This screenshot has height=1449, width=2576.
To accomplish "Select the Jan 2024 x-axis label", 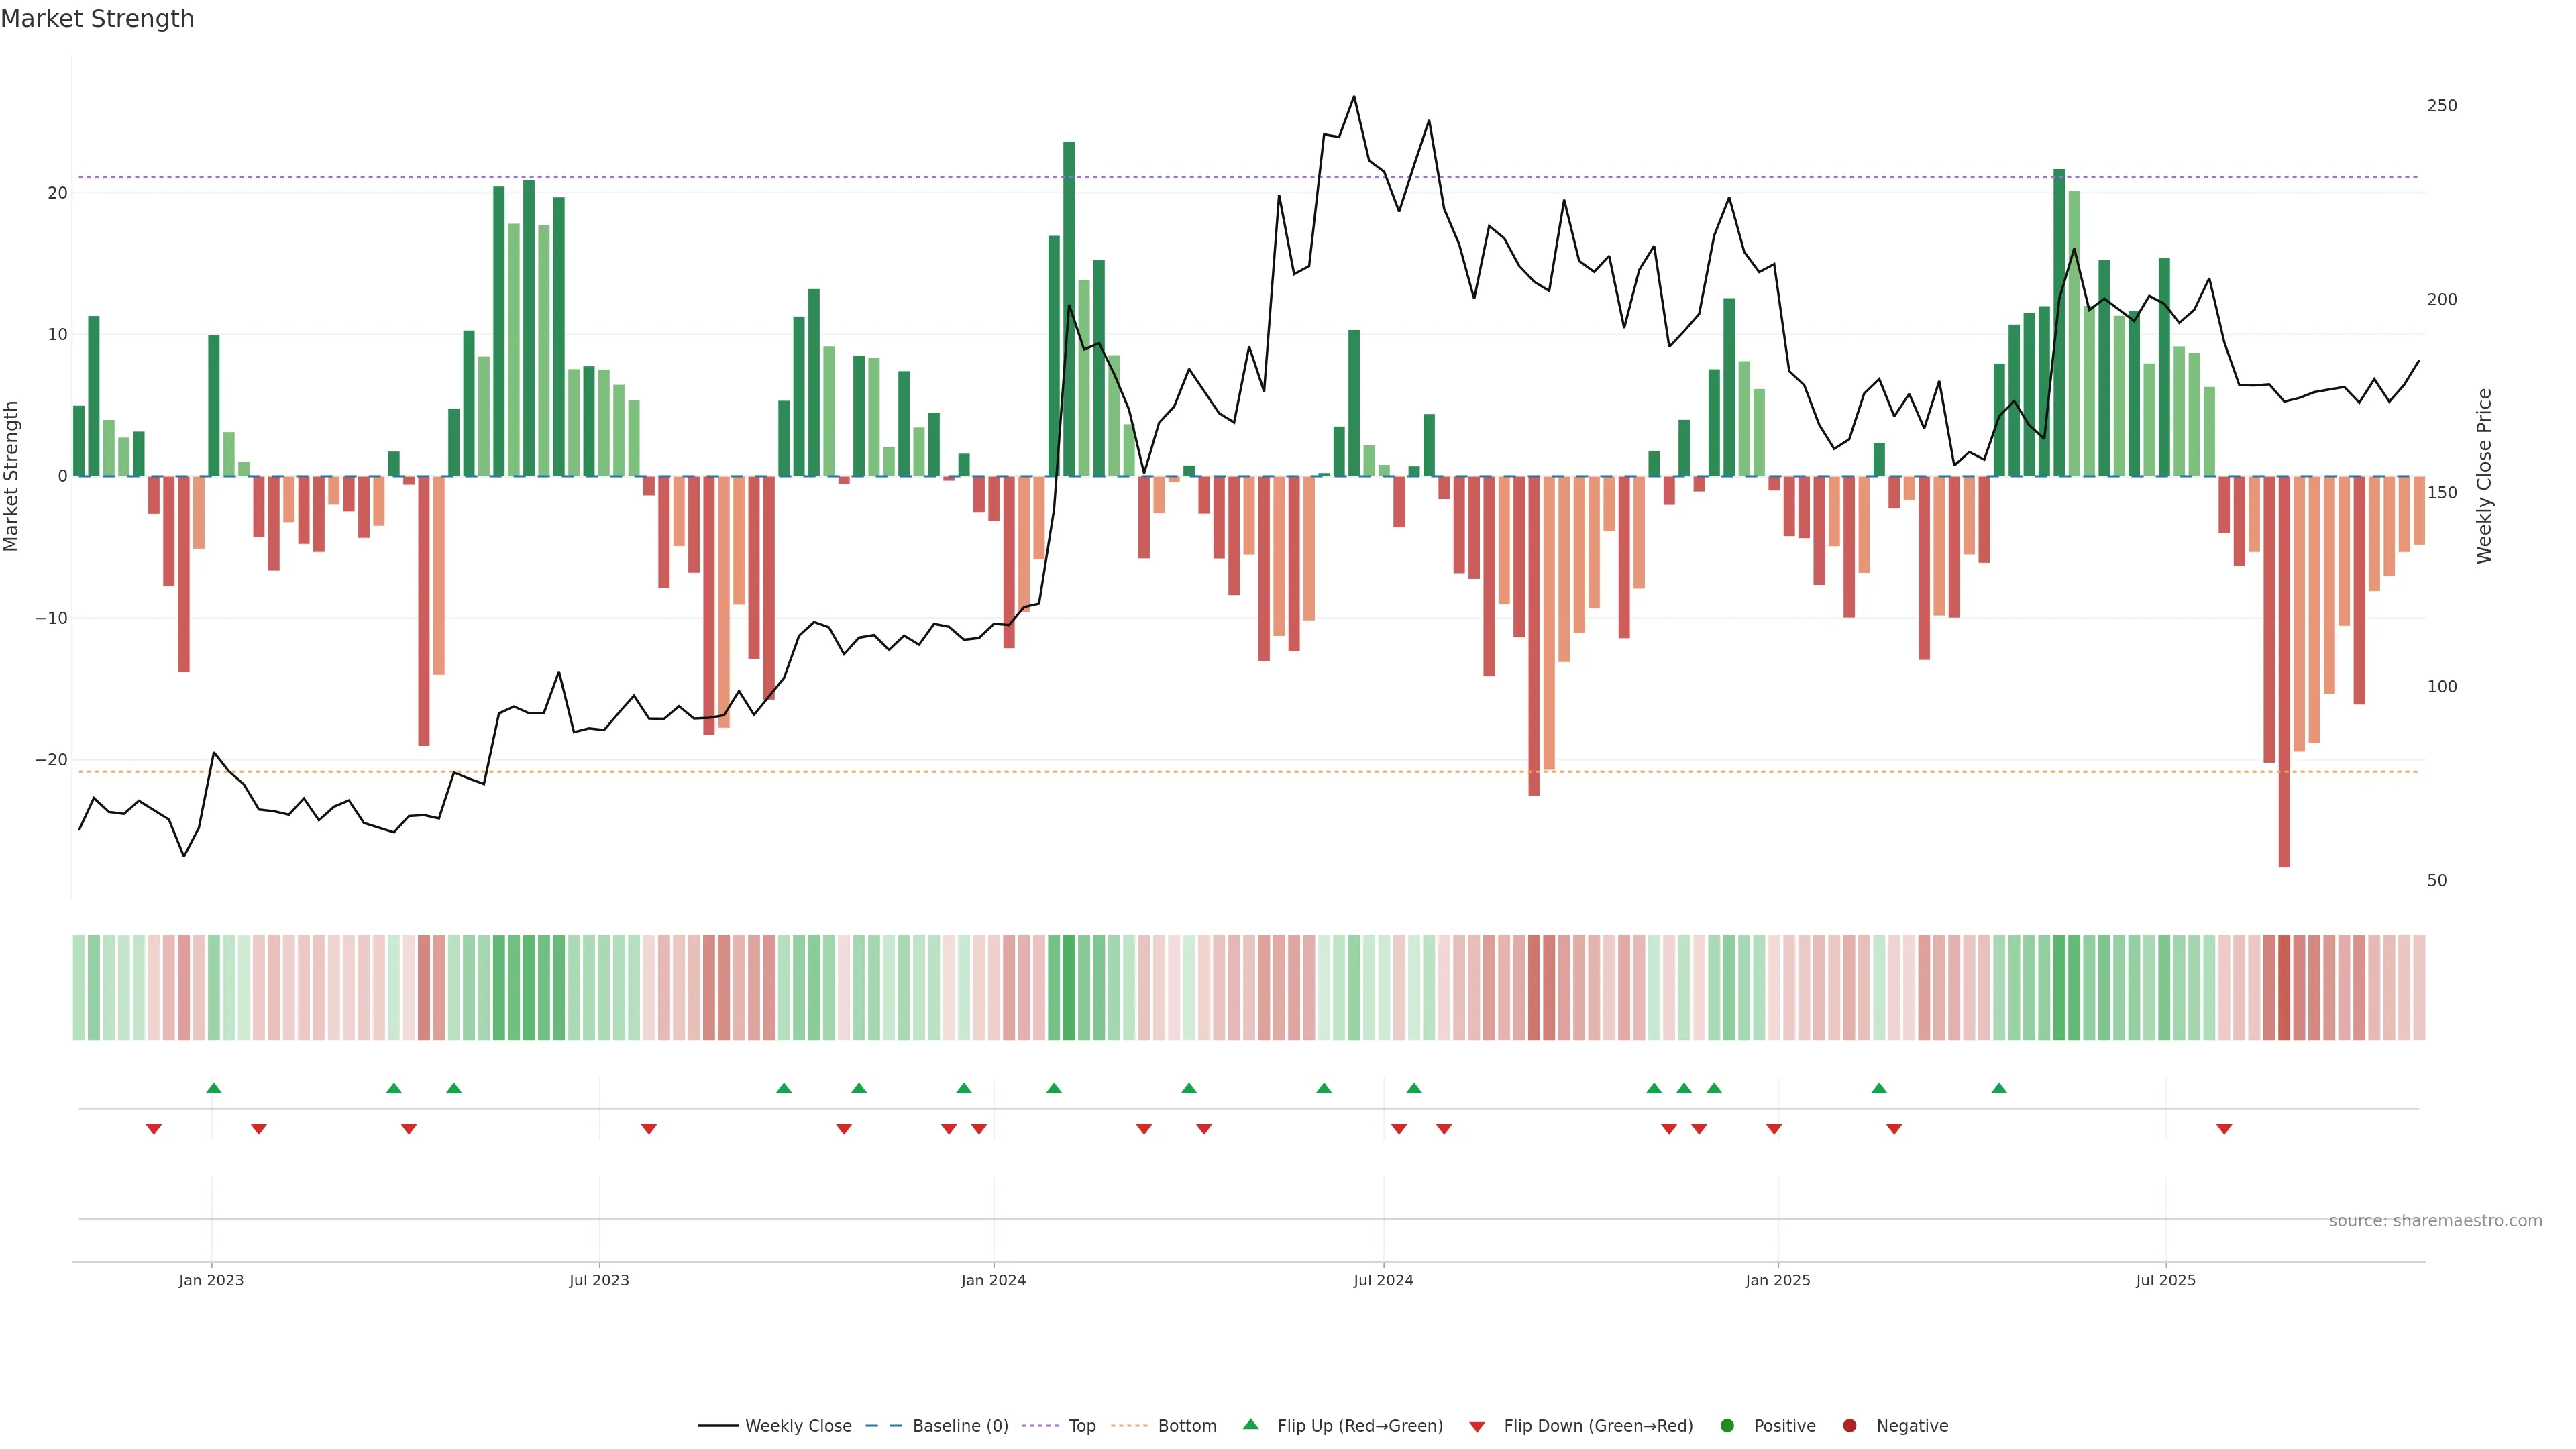I will 993,1280.
